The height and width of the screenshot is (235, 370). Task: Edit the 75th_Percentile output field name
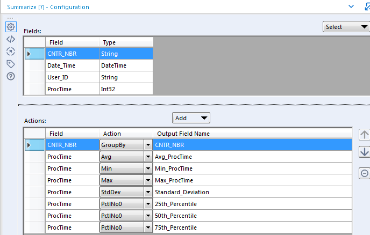252,227
